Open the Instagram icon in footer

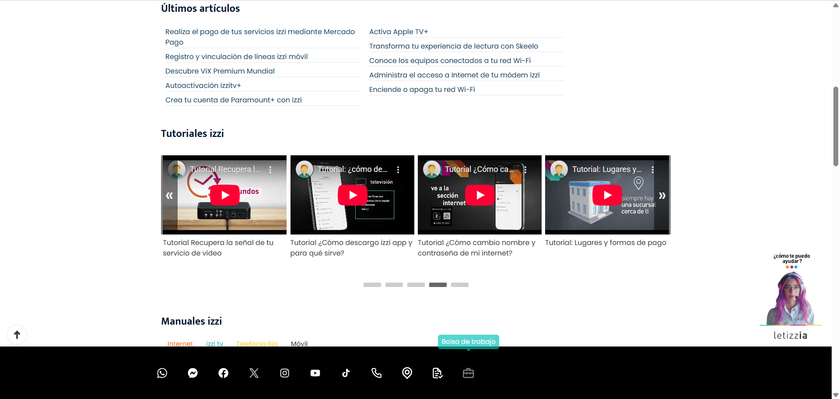285,373
